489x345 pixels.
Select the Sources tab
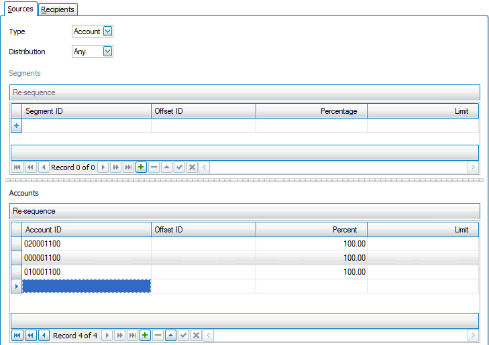click(x=20, y=9)
